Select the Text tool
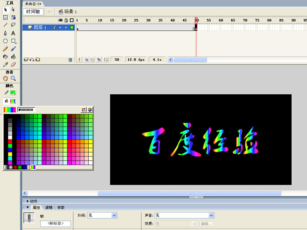Image resolution: width=307 pixels, height=230 pixels. (x=13, y=33)
